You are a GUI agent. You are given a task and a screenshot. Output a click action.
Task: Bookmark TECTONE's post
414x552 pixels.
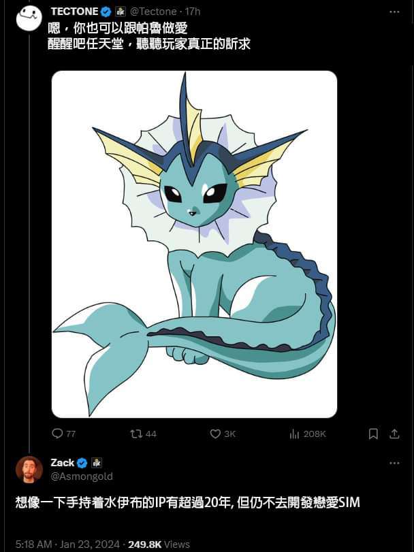pyautogui.click(x=372, y=434)
